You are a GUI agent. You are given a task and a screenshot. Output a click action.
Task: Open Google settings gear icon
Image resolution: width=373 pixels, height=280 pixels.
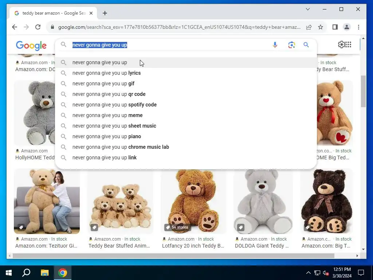[x=341, y=44]
